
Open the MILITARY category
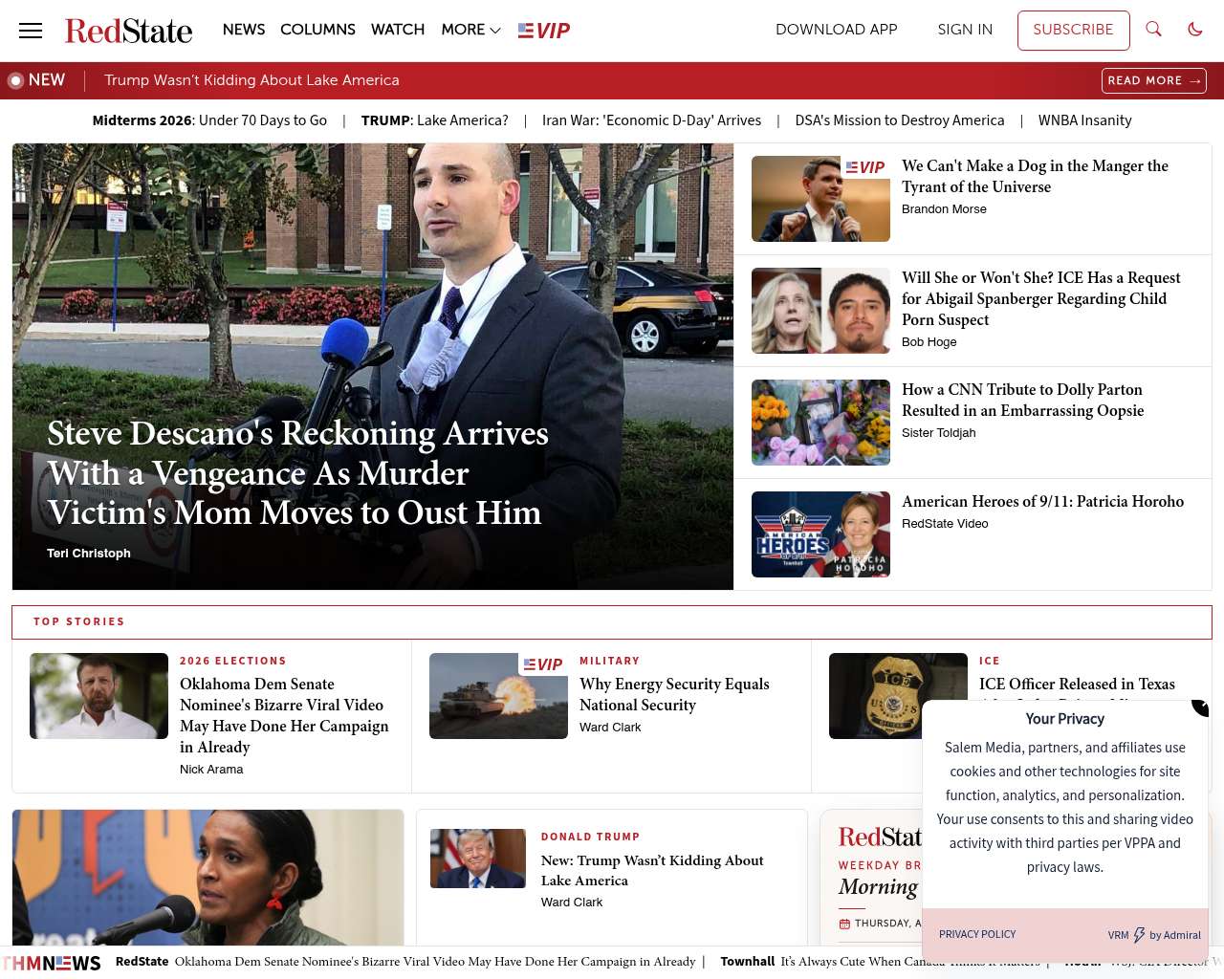(609, 661)
